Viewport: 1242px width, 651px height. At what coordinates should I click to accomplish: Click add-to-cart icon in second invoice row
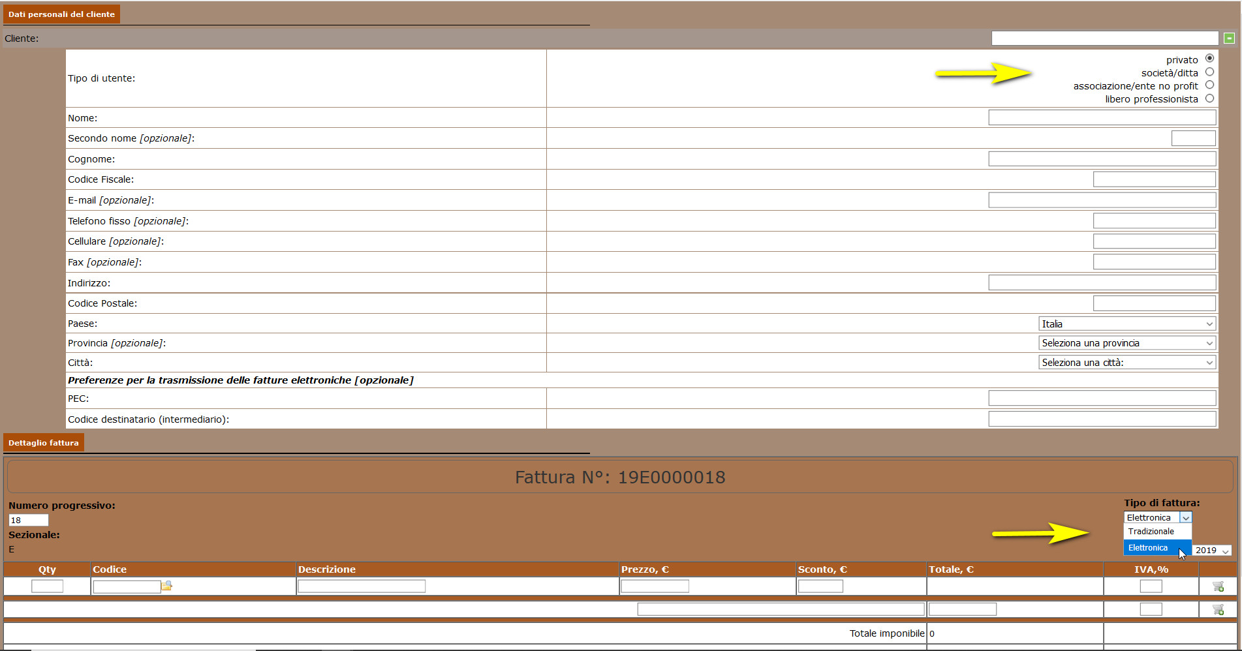click(1218, 609)
